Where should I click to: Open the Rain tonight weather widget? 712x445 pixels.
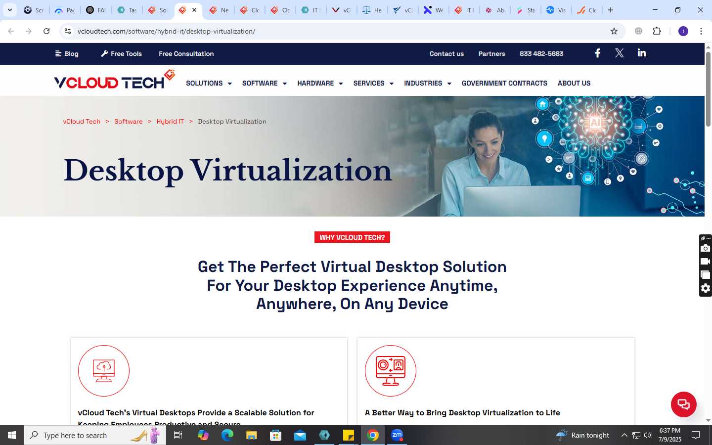[583, 435]
